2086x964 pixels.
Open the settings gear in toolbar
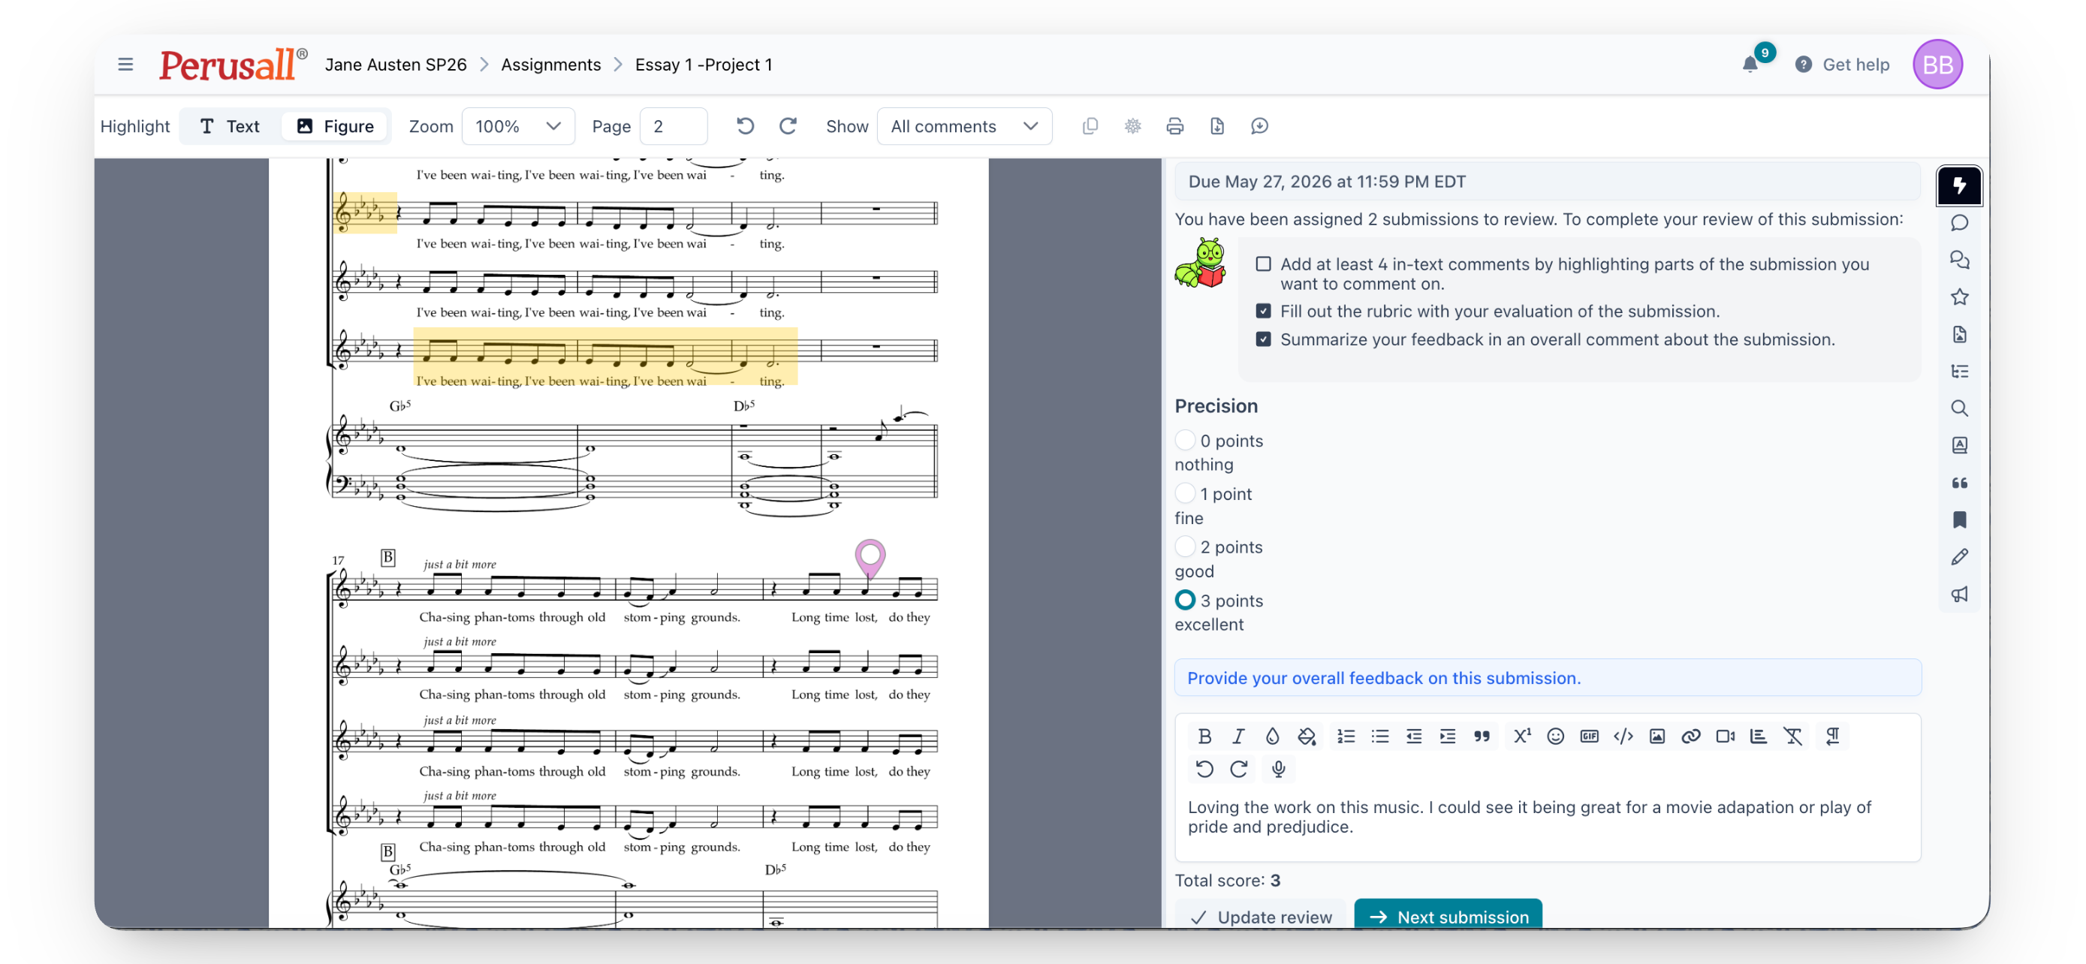[x=1133, y=126]
